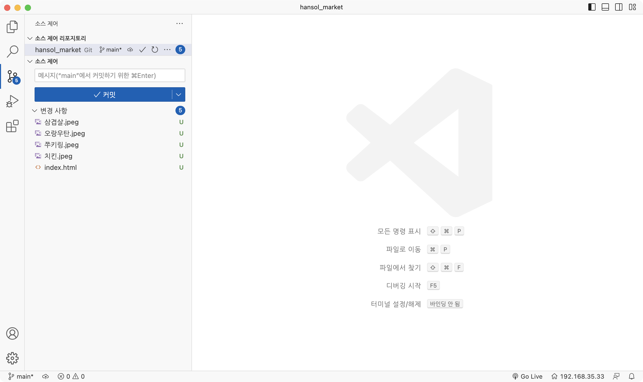Select the 오랑우탄.jpeg changed file
Image resolution: width=643 pixels, height=382 pixels.
108,133
